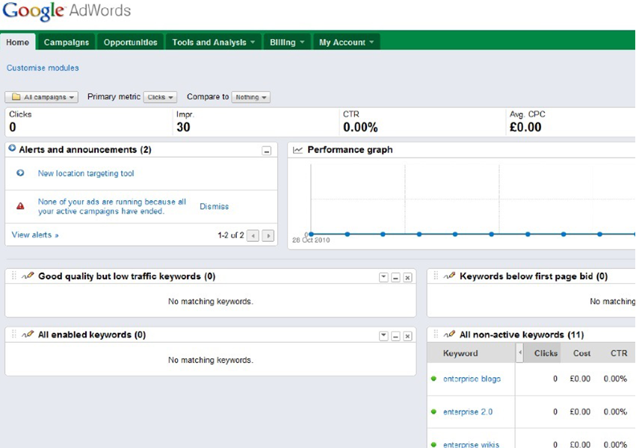This screenshot has width=636, height=448.
Task: Open the All campaigns dropdown
Action: [41, 97]
